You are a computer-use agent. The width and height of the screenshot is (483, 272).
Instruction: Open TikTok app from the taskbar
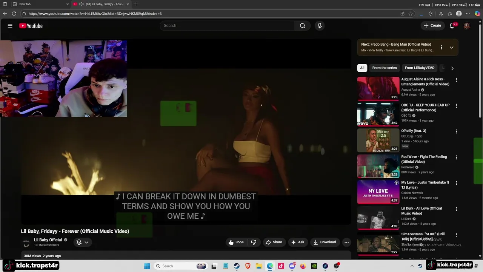(281, 266)
